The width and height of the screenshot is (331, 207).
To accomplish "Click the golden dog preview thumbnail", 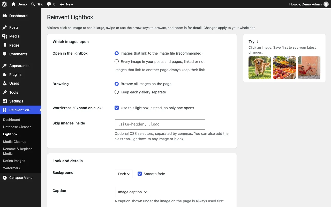I will click(260, 68).
